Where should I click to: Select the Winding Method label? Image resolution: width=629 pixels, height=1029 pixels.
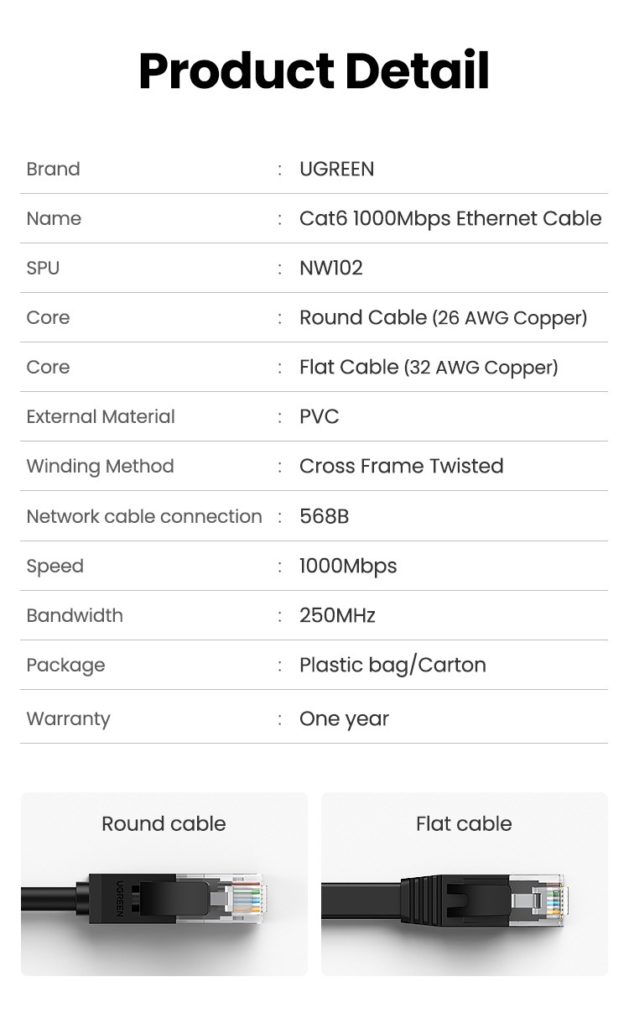[x=100, y=466]
